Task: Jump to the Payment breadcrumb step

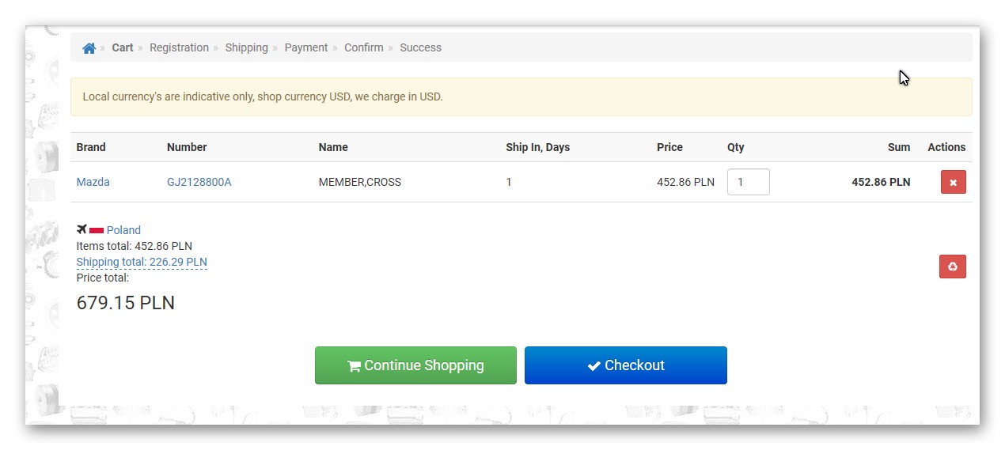Action: (x=305, y=47)
